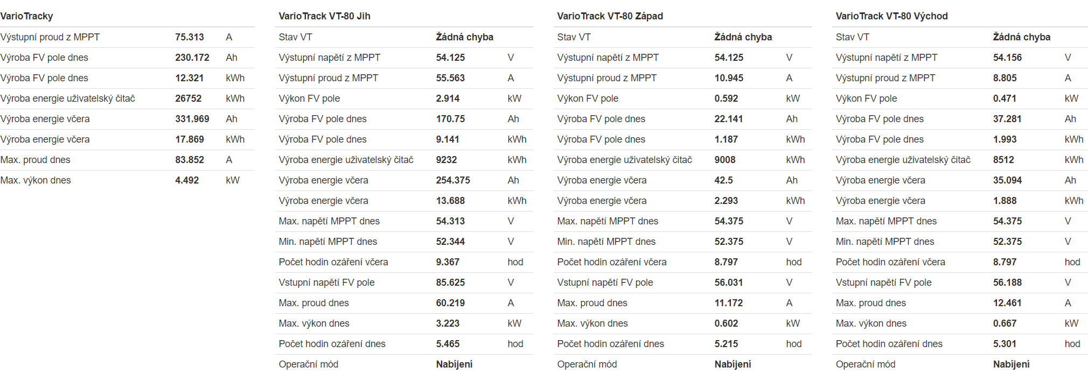Select the 85.625 input voltage value

(450, 283)
